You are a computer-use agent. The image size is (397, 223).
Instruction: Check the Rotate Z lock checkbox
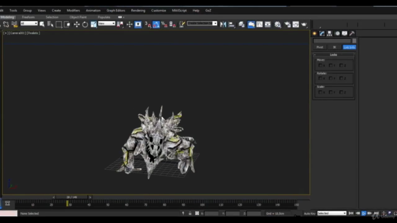pos(341,79)
